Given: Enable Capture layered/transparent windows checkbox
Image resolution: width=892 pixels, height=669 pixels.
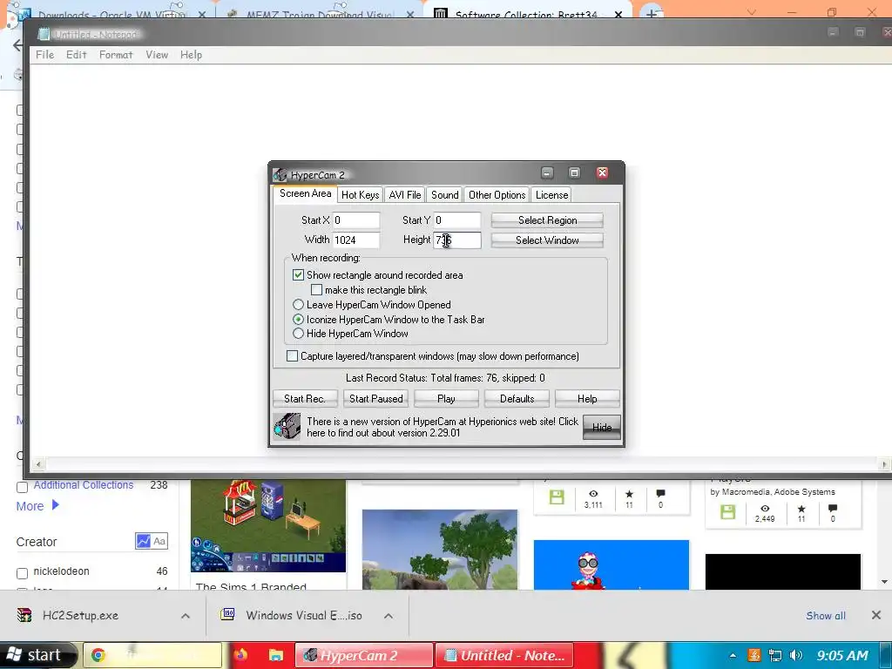Looking at the screenshot, I should click(292, 356).
